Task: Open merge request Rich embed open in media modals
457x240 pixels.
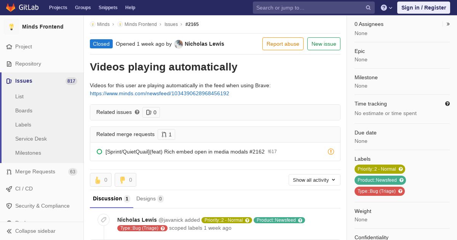Action: [x=185, y=152]
